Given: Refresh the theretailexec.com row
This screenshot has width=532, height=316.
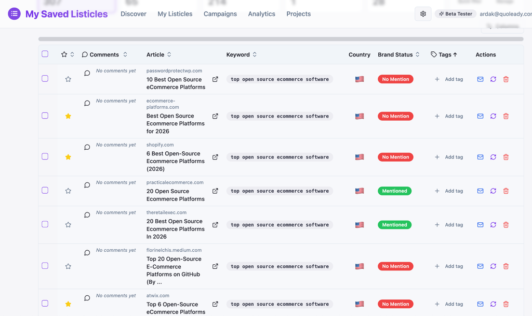Looking at the screenshot, I should tap(493, 225).
